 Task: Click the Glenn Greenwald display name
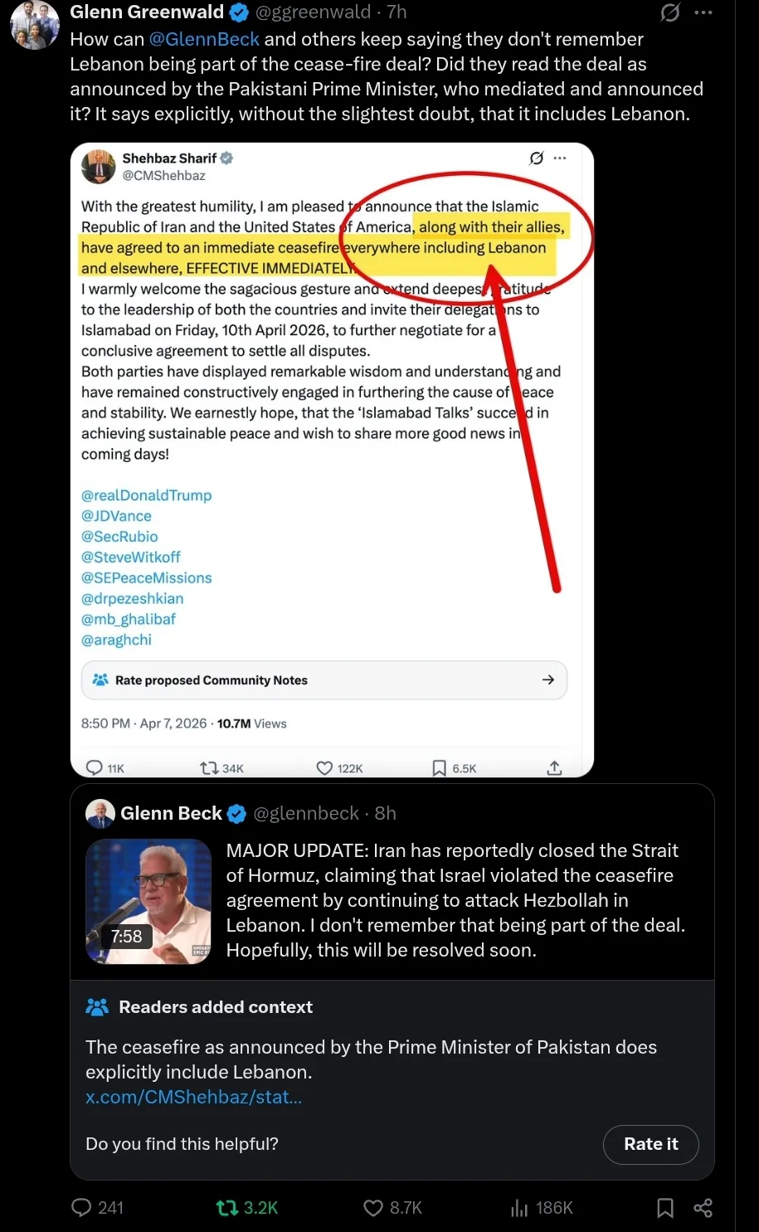pos(147,12)
